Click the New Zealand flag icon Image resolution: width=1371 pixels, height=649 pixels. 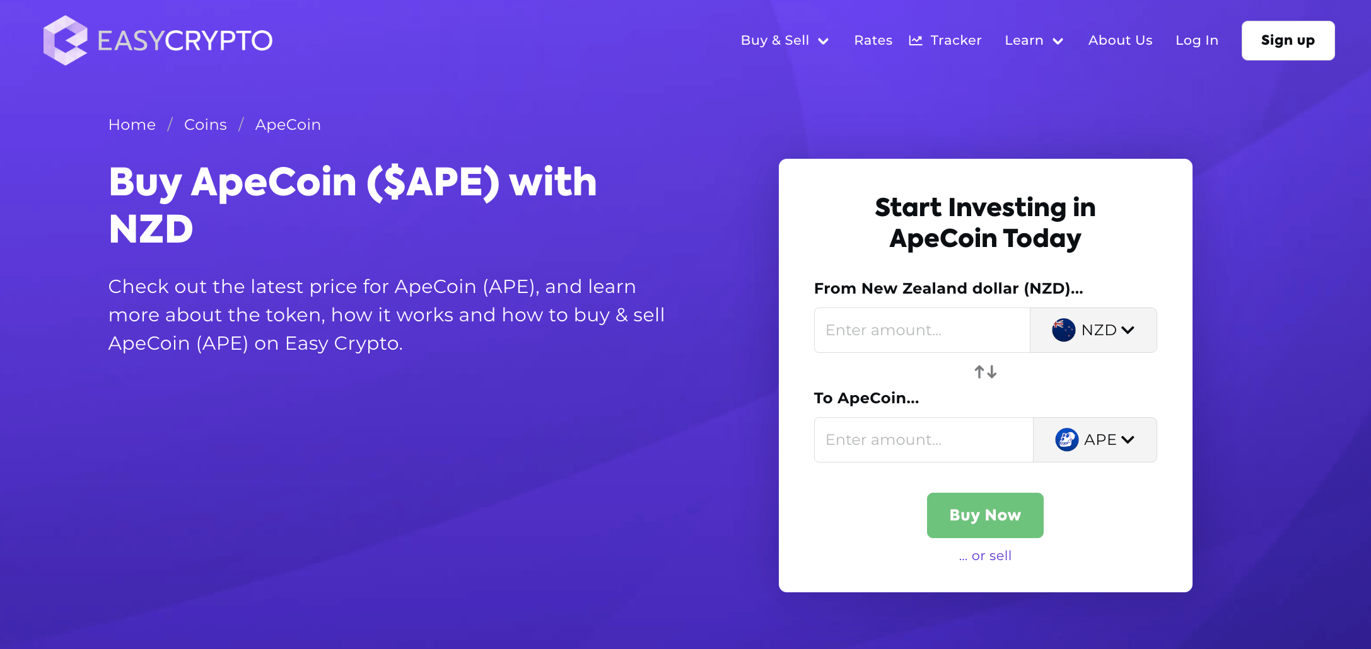(1063, 330)
